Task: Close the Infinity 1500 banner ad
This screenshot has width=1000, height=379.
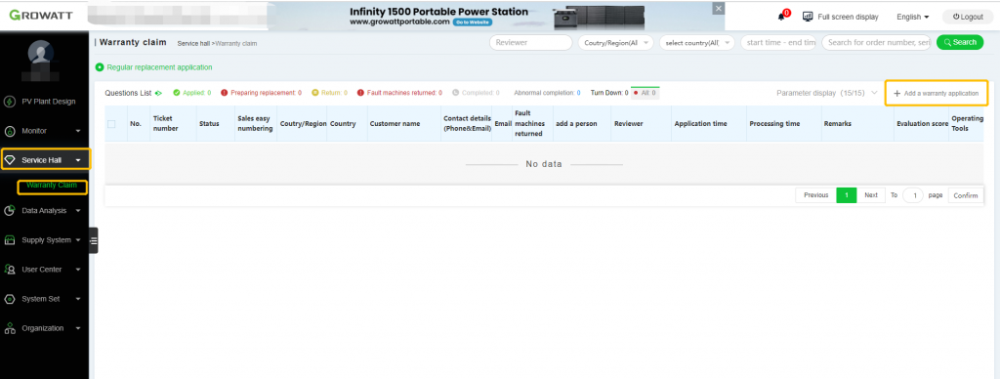Action: 719,8
